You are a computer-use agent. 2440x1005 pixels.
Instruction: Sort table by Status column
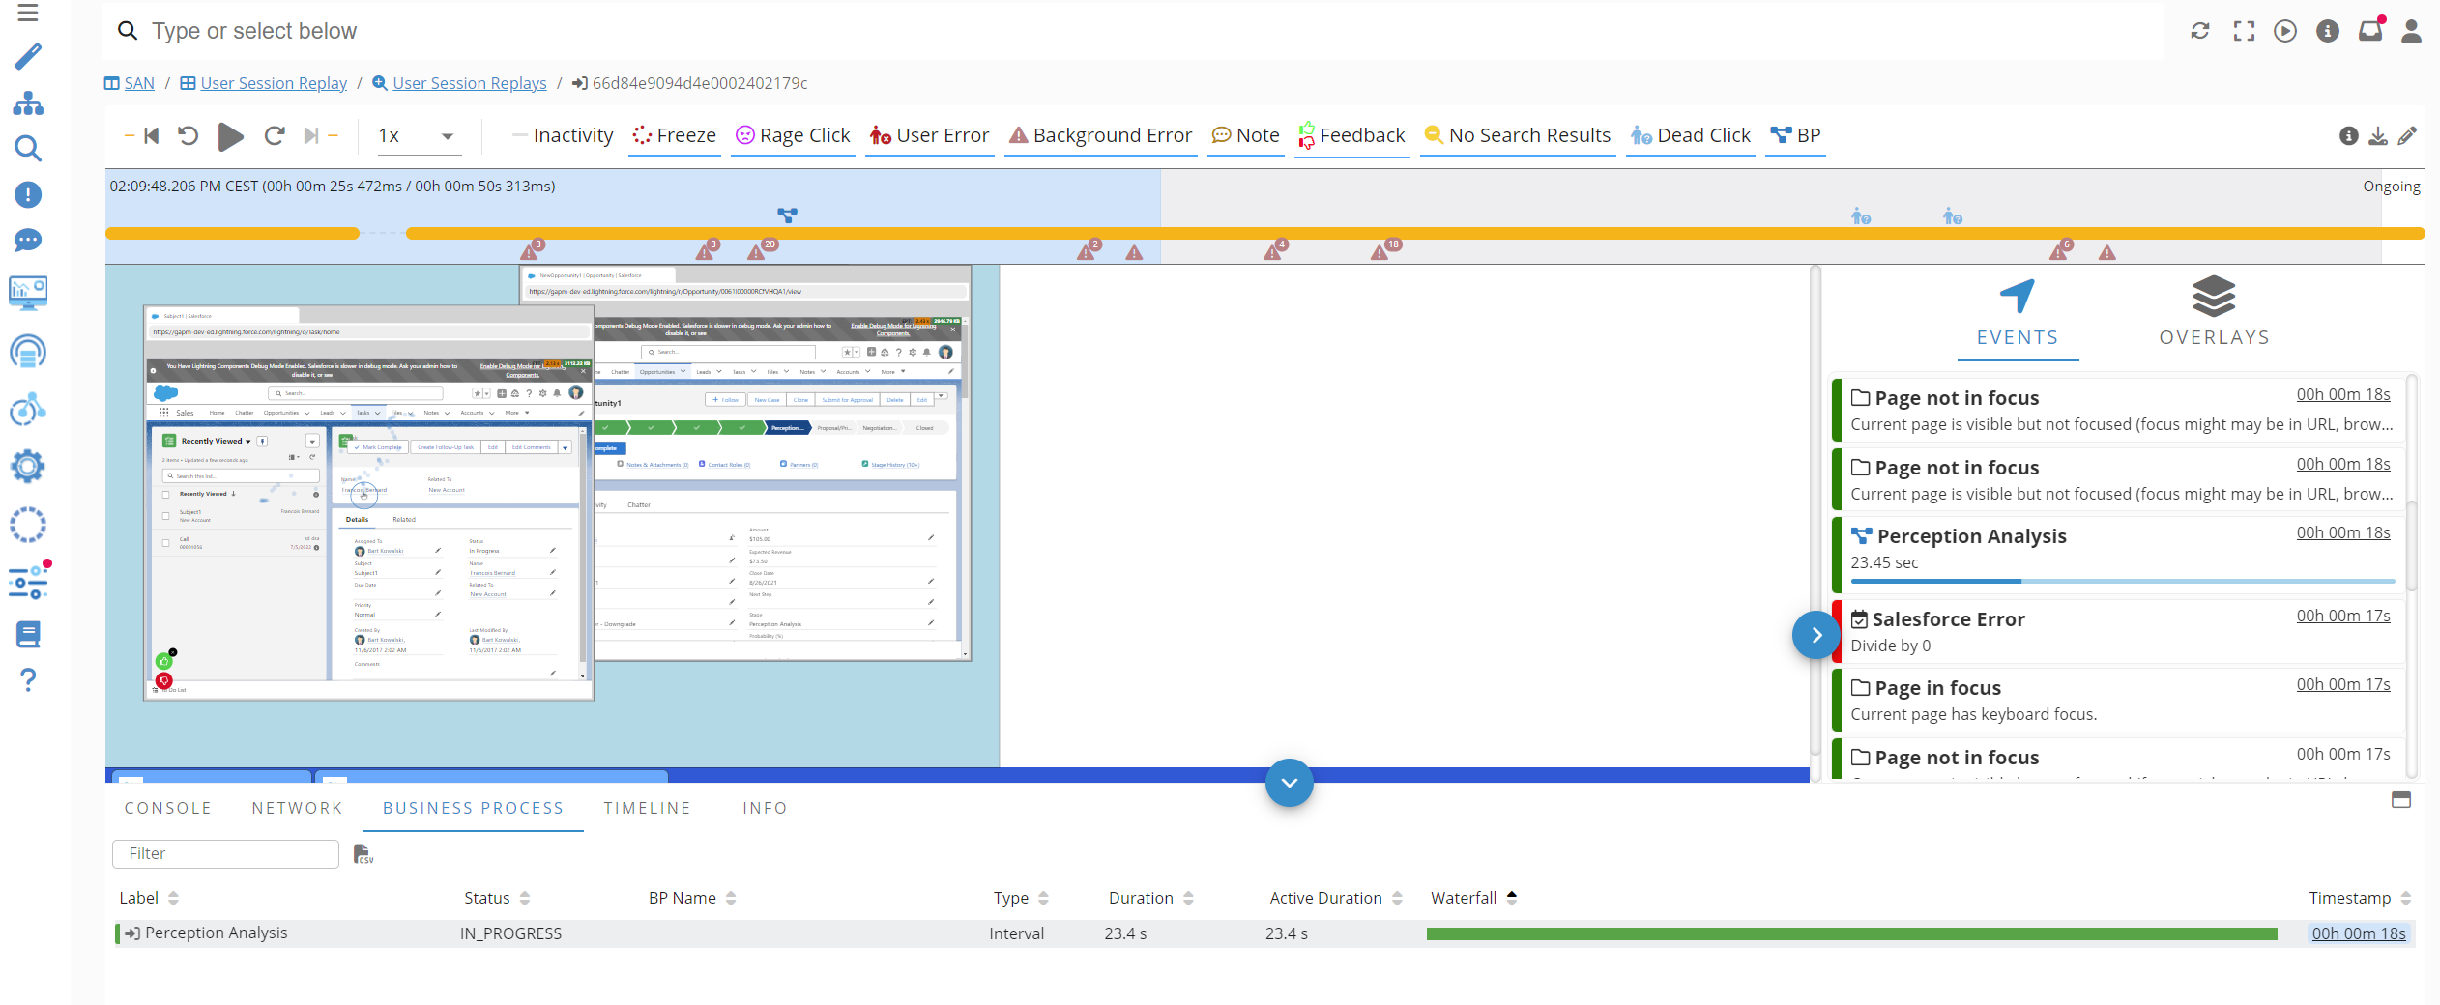(x=497, y=898)
